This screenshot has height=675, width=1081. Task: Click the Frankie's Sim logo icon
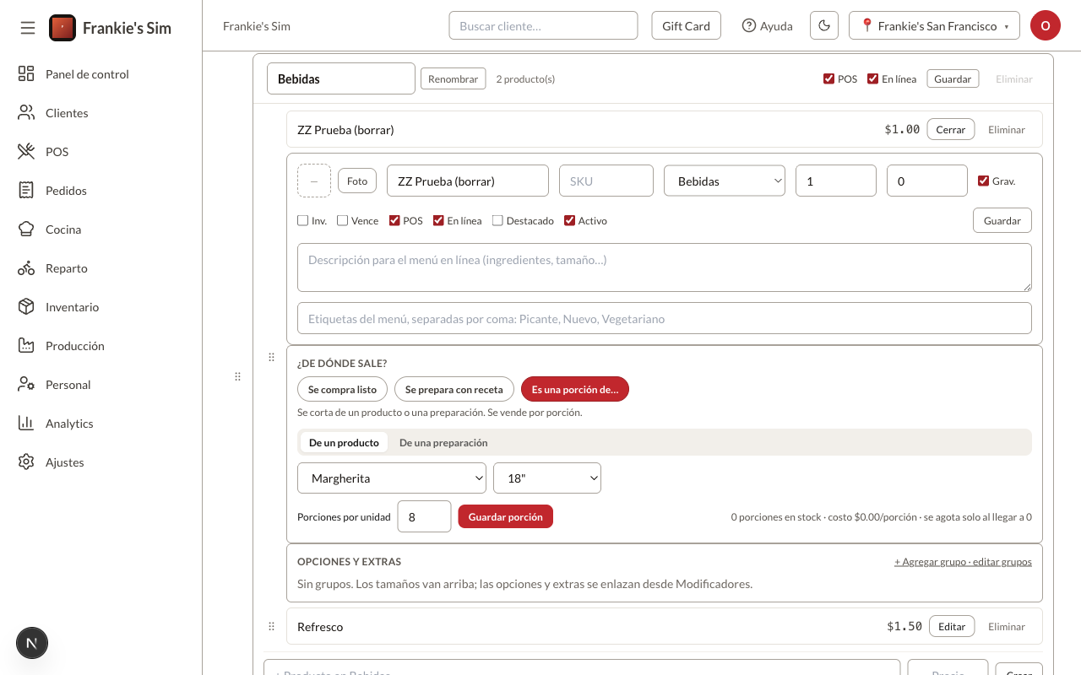click(x=62, y=28)
